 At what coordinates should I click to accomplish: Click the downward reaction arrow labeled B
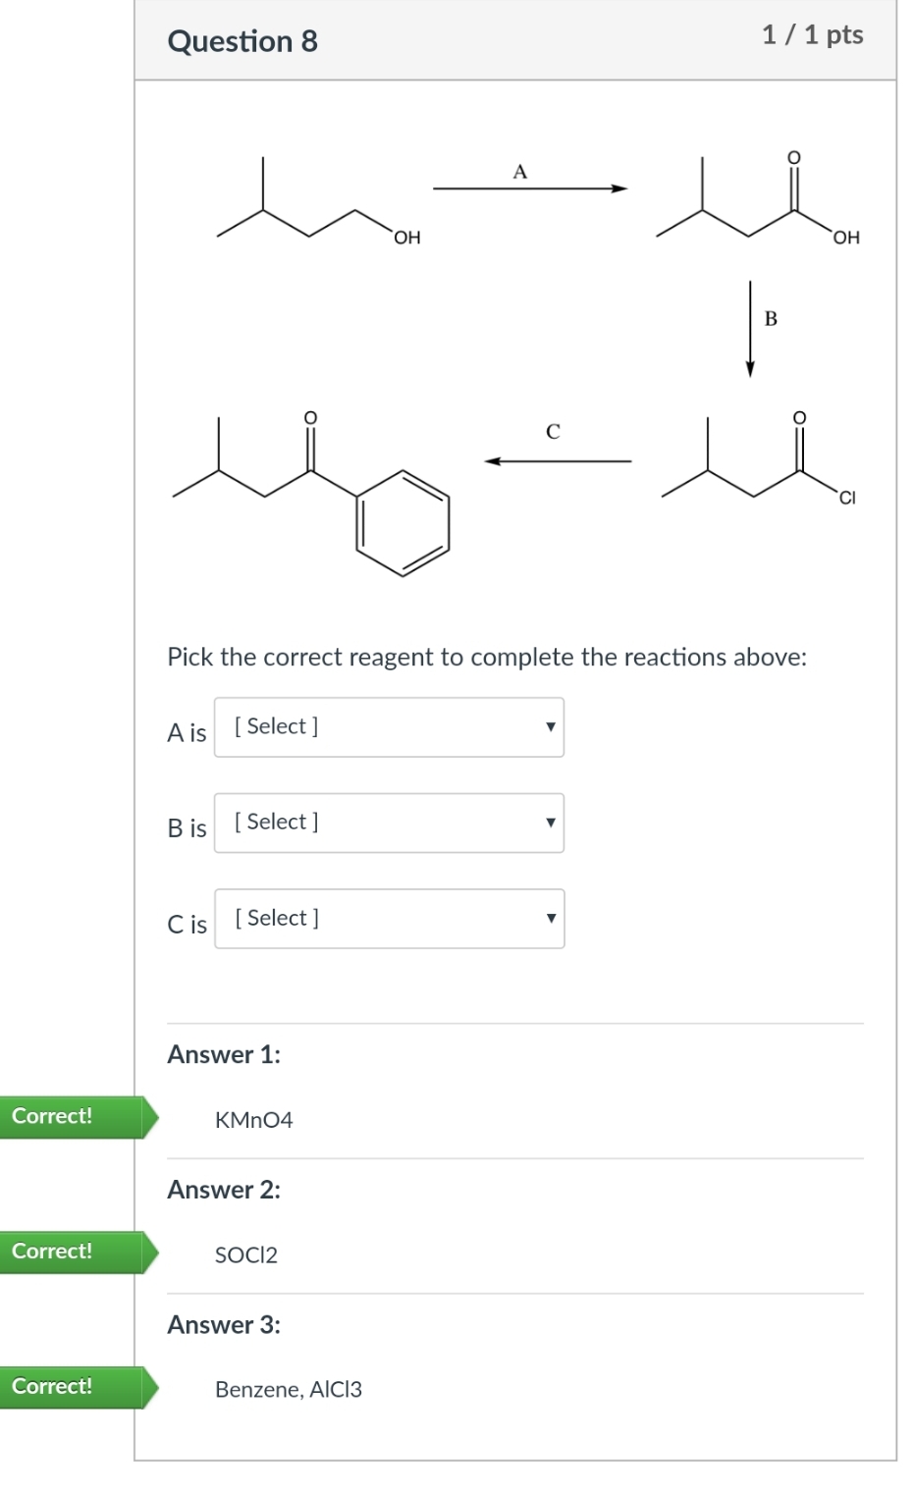[x=750, y=328]
